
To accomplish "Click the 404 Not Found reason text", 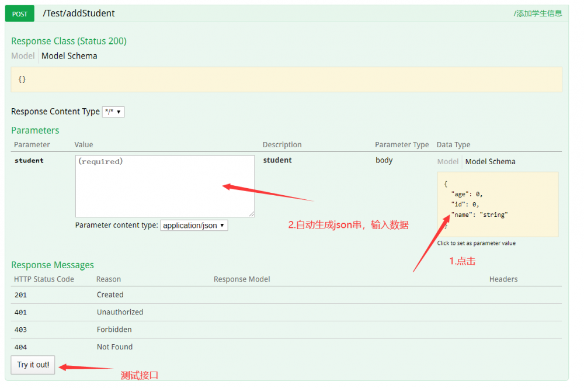I will tap(116, 347).
